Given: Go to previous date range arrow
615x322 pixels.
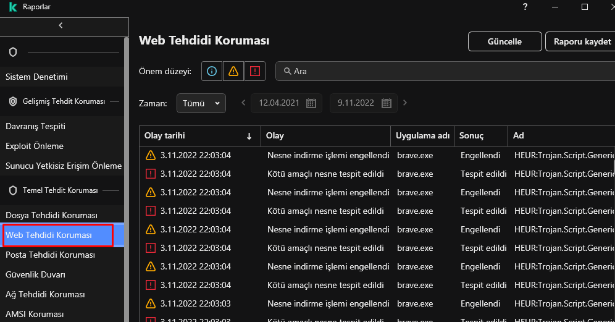Looking at the screenshot, I should 243,103.
